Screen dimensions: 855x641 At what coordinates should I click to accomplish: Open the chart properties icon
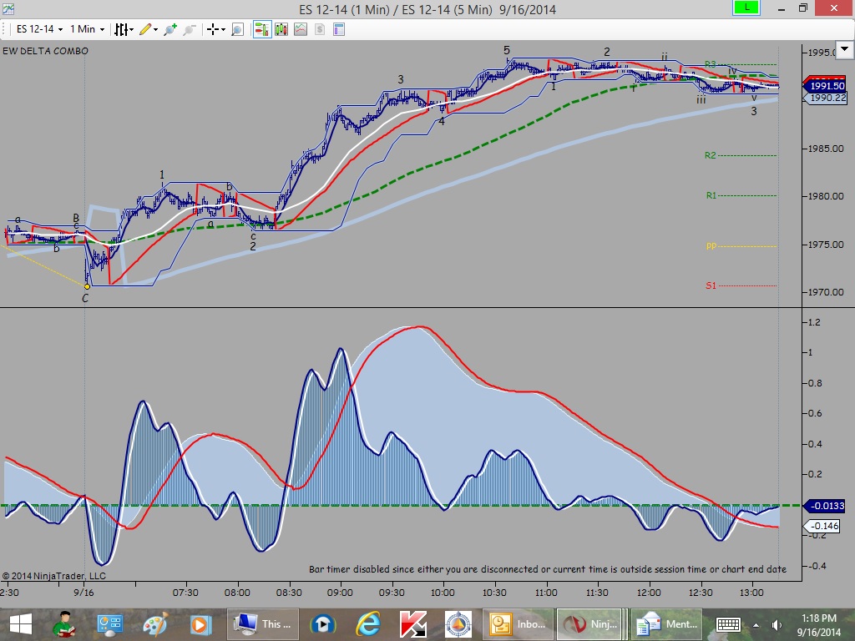pyautogui.click(x=339, y=29)
